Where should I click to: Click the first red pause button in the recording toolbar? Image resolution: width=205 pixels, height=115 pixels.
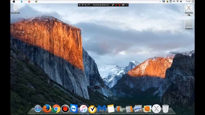116,5
